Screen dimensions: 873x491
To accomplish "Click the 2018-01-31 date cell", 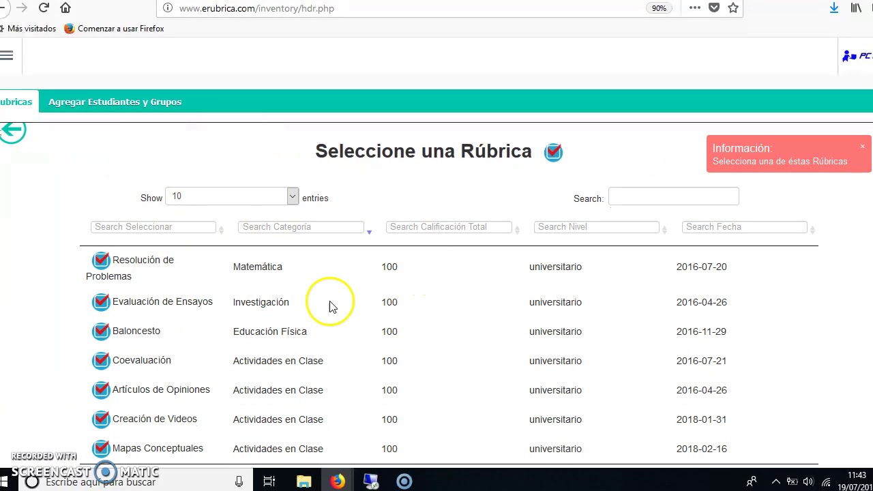I will [x=701, y=419].
